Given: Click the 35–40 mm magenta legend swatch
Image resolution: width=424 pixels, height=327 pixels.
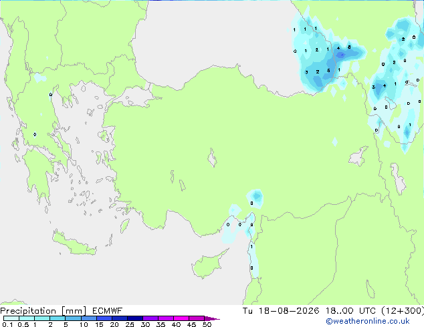Looking at the screenshot, I should tap(165, 318).
